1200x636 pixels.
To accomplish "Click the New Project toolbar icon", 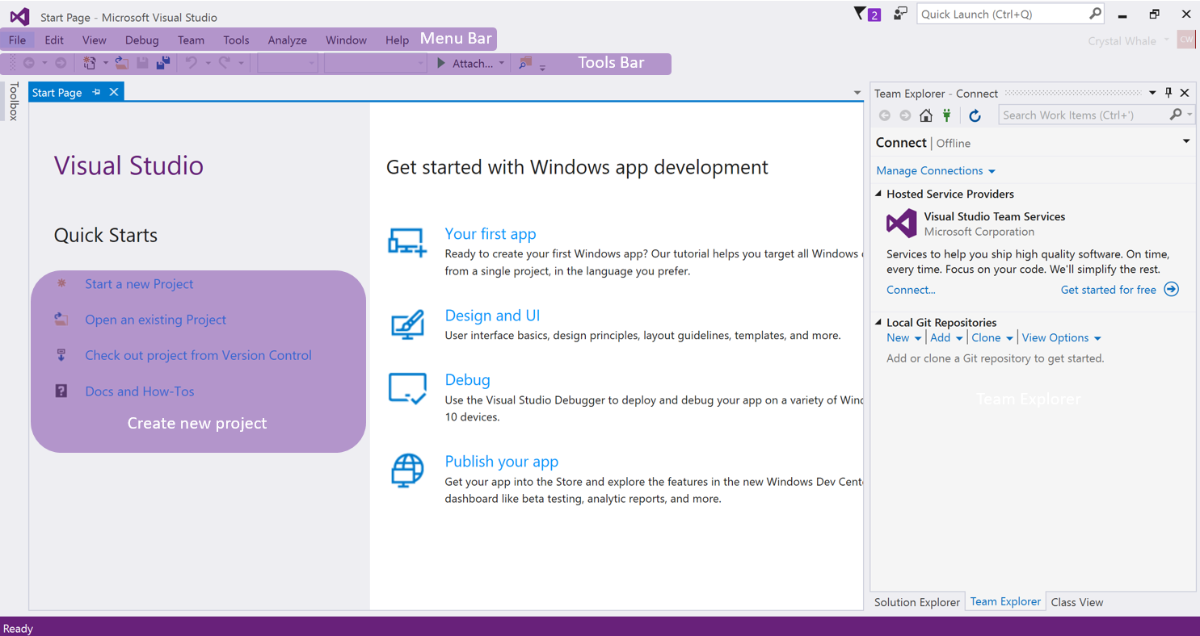I will pos(90,63).
